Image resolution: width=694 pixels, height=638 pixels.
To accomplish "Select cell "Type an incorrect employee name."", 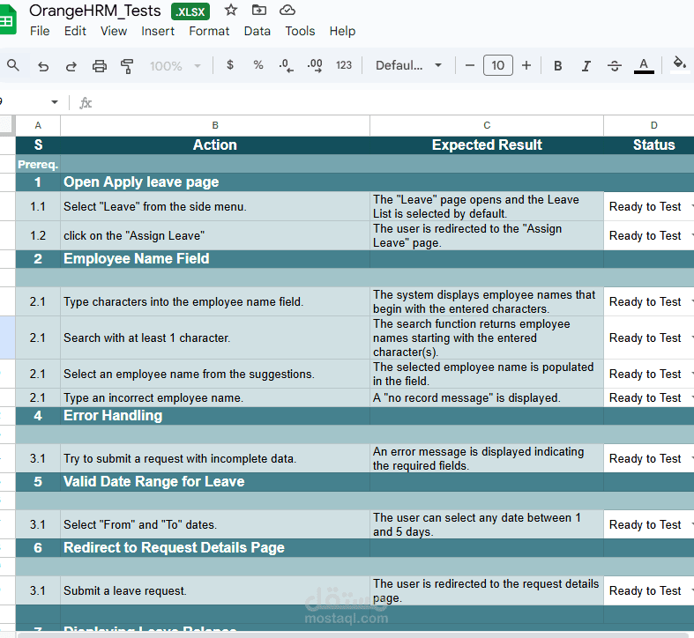I will click(215, 397).
